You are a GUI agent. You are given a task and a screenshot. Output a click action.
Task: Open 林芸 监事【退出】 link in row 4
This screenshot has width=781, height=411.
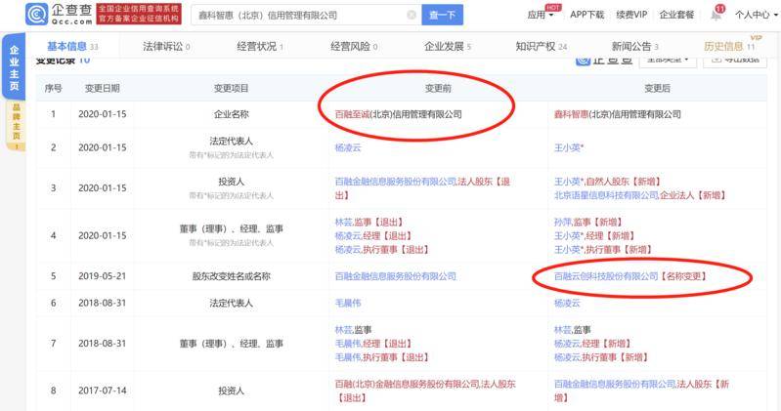click(x=369, y=222)
